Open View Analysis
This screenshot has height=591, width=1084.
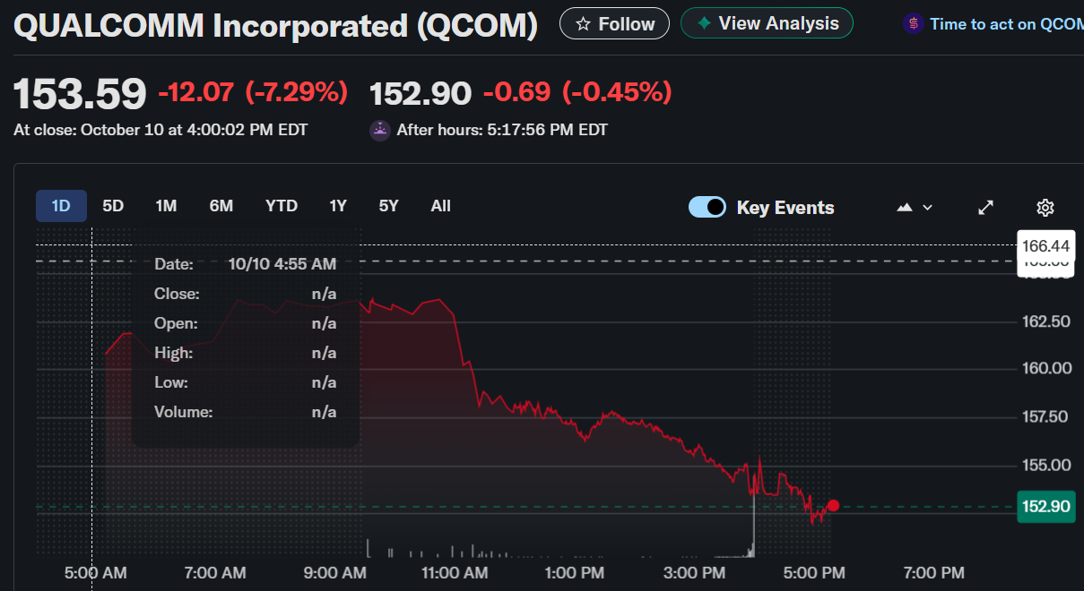pyautogui.click(x=767, y=23)
